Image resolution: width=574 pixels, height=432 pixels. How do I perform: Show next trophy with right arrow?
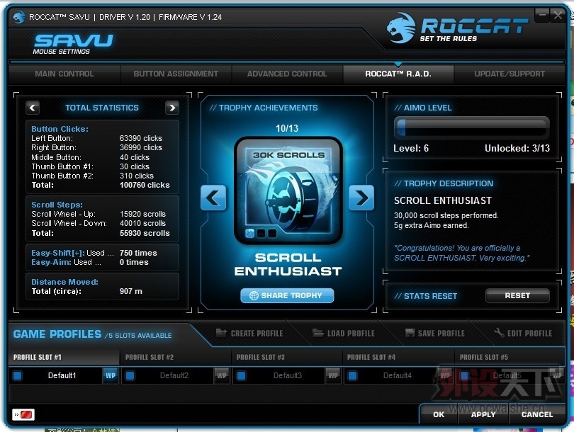361,198
